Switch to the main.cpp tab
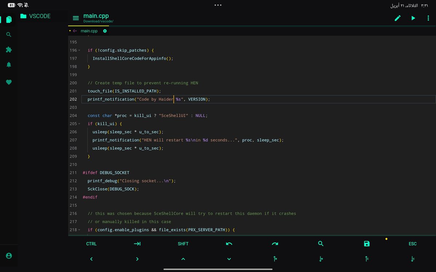436x272 pixels. point(89,31)
